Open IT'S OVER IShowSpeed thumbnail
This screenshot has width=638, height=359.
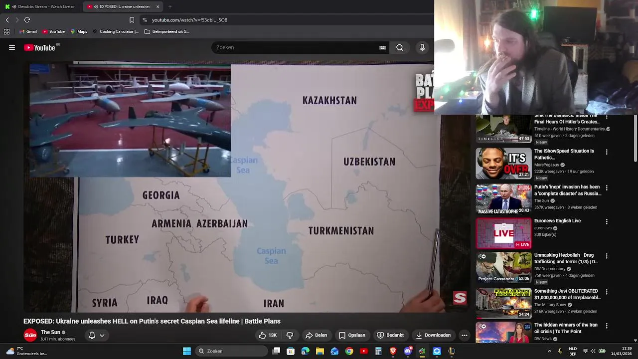click(503, 163)
